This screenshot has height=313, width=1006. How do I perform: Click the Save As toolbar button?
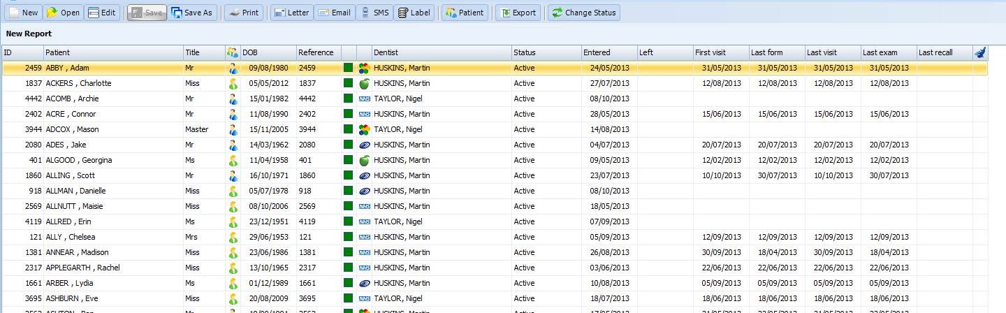pos(191,13)
